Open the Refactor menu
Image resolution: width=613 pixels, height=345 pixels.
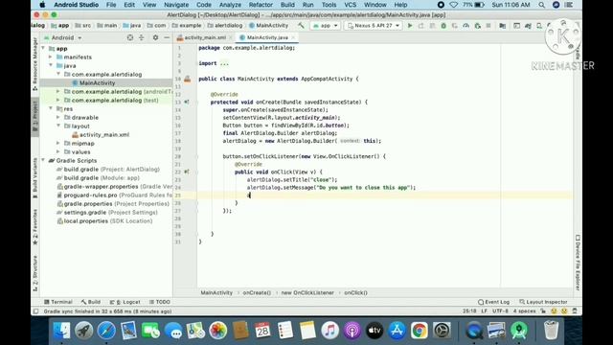point(261,5)
